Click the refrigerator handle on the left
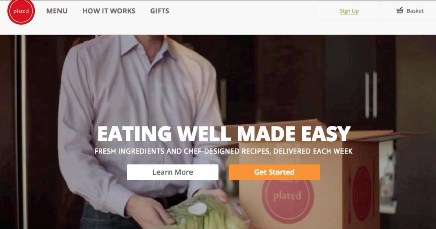436x229 pixels. [x=23, y=130]
